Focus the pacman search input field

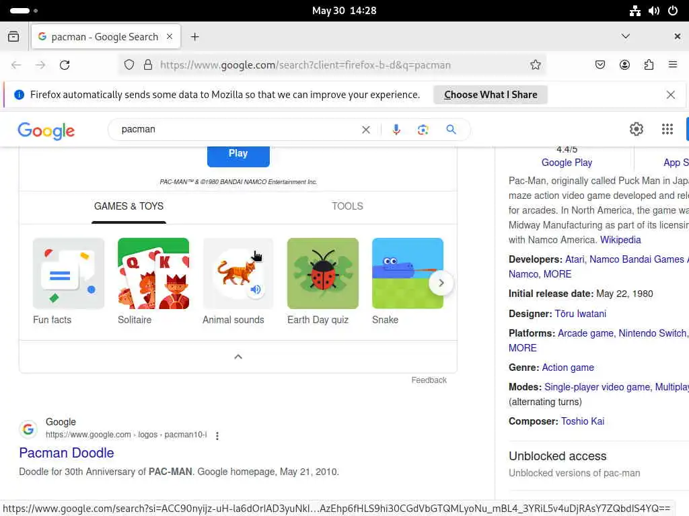click(238, 130)
